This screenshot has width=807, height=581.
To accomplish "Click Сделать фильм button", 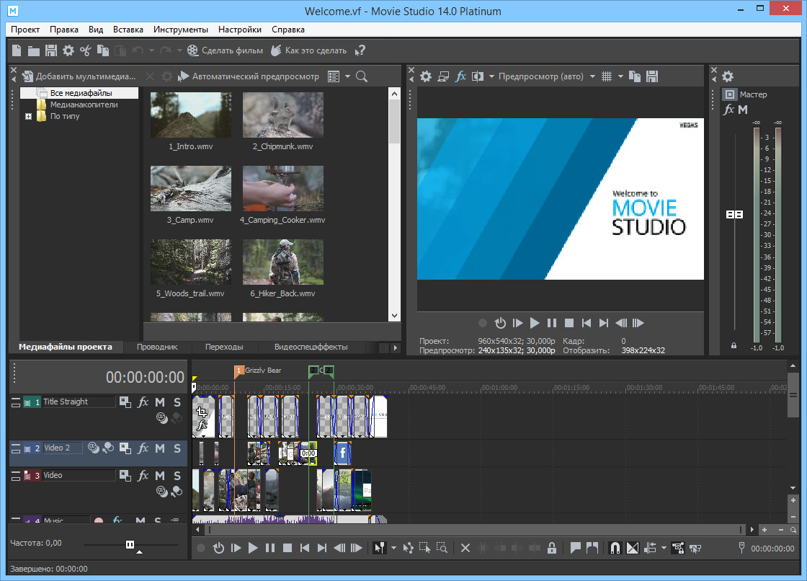I will 225,50.
